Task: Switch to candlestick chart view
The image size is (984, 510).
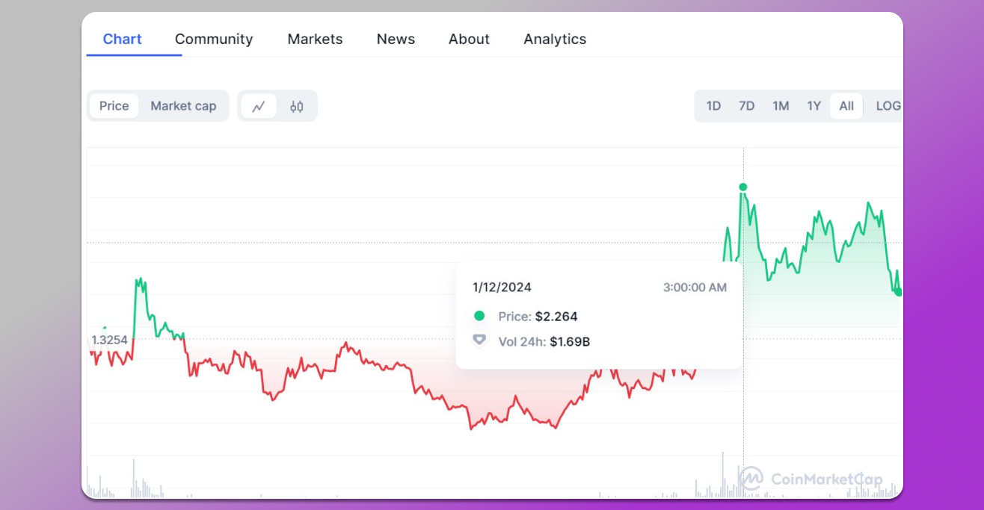Action: (x=296, y=106)
